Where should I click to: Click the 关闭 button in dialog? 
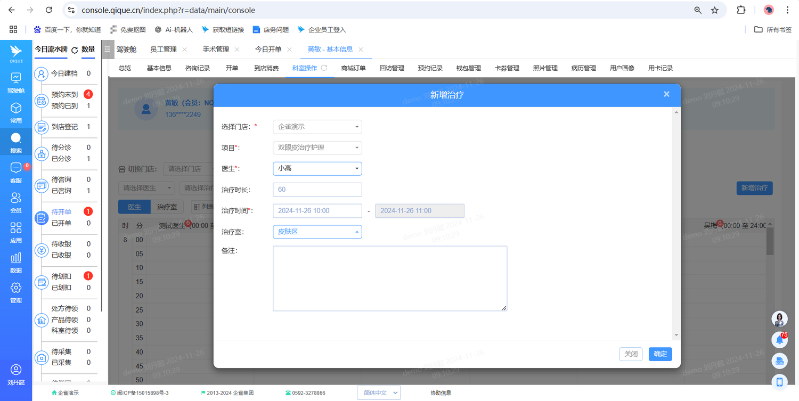tap(631, 354)
